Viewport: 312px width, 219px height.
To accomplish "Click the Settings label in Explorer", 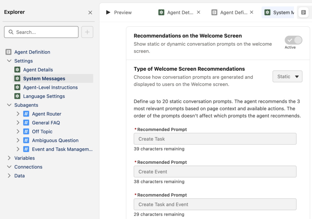I will click(23, 61).
